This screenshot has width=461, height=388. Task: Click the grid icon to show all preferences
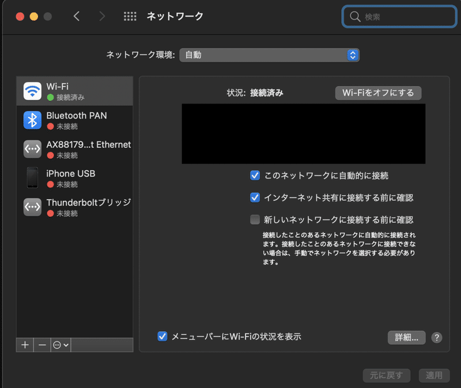[x=130, y=16]
